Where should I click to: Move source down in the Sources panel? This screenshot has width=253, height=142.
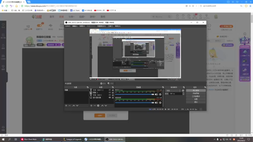(x=106, y=106)
